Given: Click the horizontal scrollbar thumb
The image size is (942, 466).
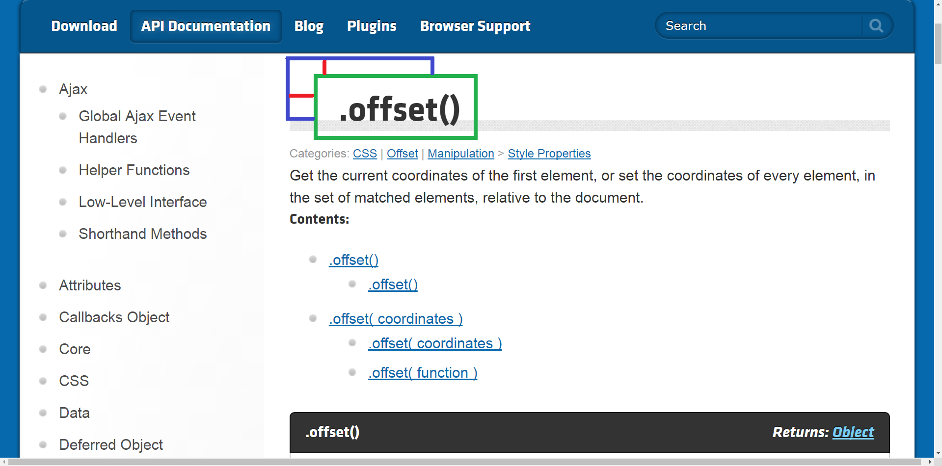Looking at the screenshot, I should (x=464, y=462).
